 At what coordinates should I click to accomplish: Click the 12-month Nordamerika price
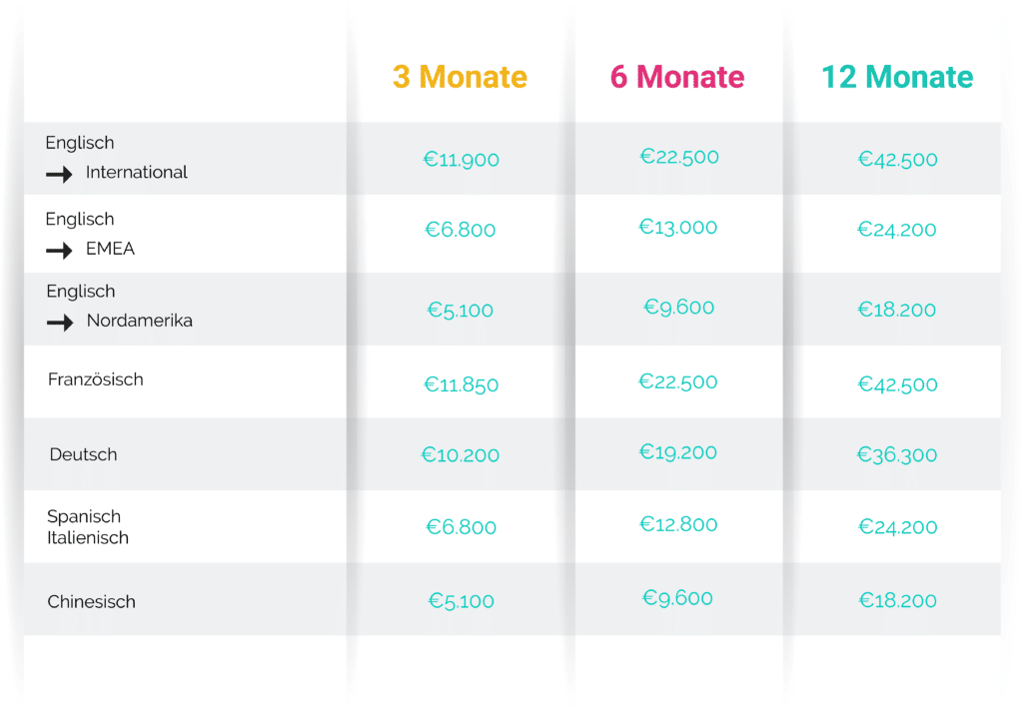click(x=897, y=310)
